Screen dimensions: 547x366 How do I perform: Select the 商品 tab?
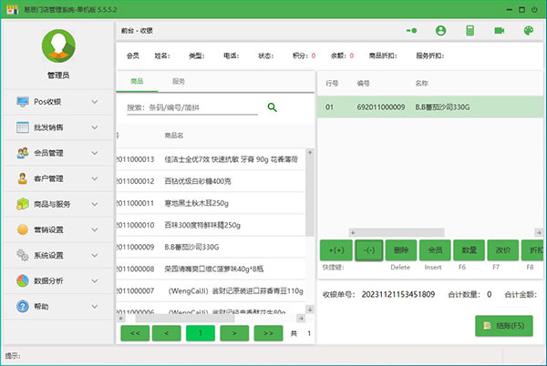point(138,81)
